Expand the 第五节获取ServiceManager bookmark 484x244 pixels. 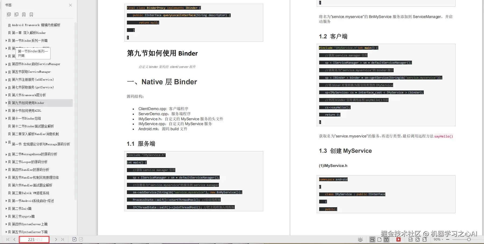click(x=6, y=72)
